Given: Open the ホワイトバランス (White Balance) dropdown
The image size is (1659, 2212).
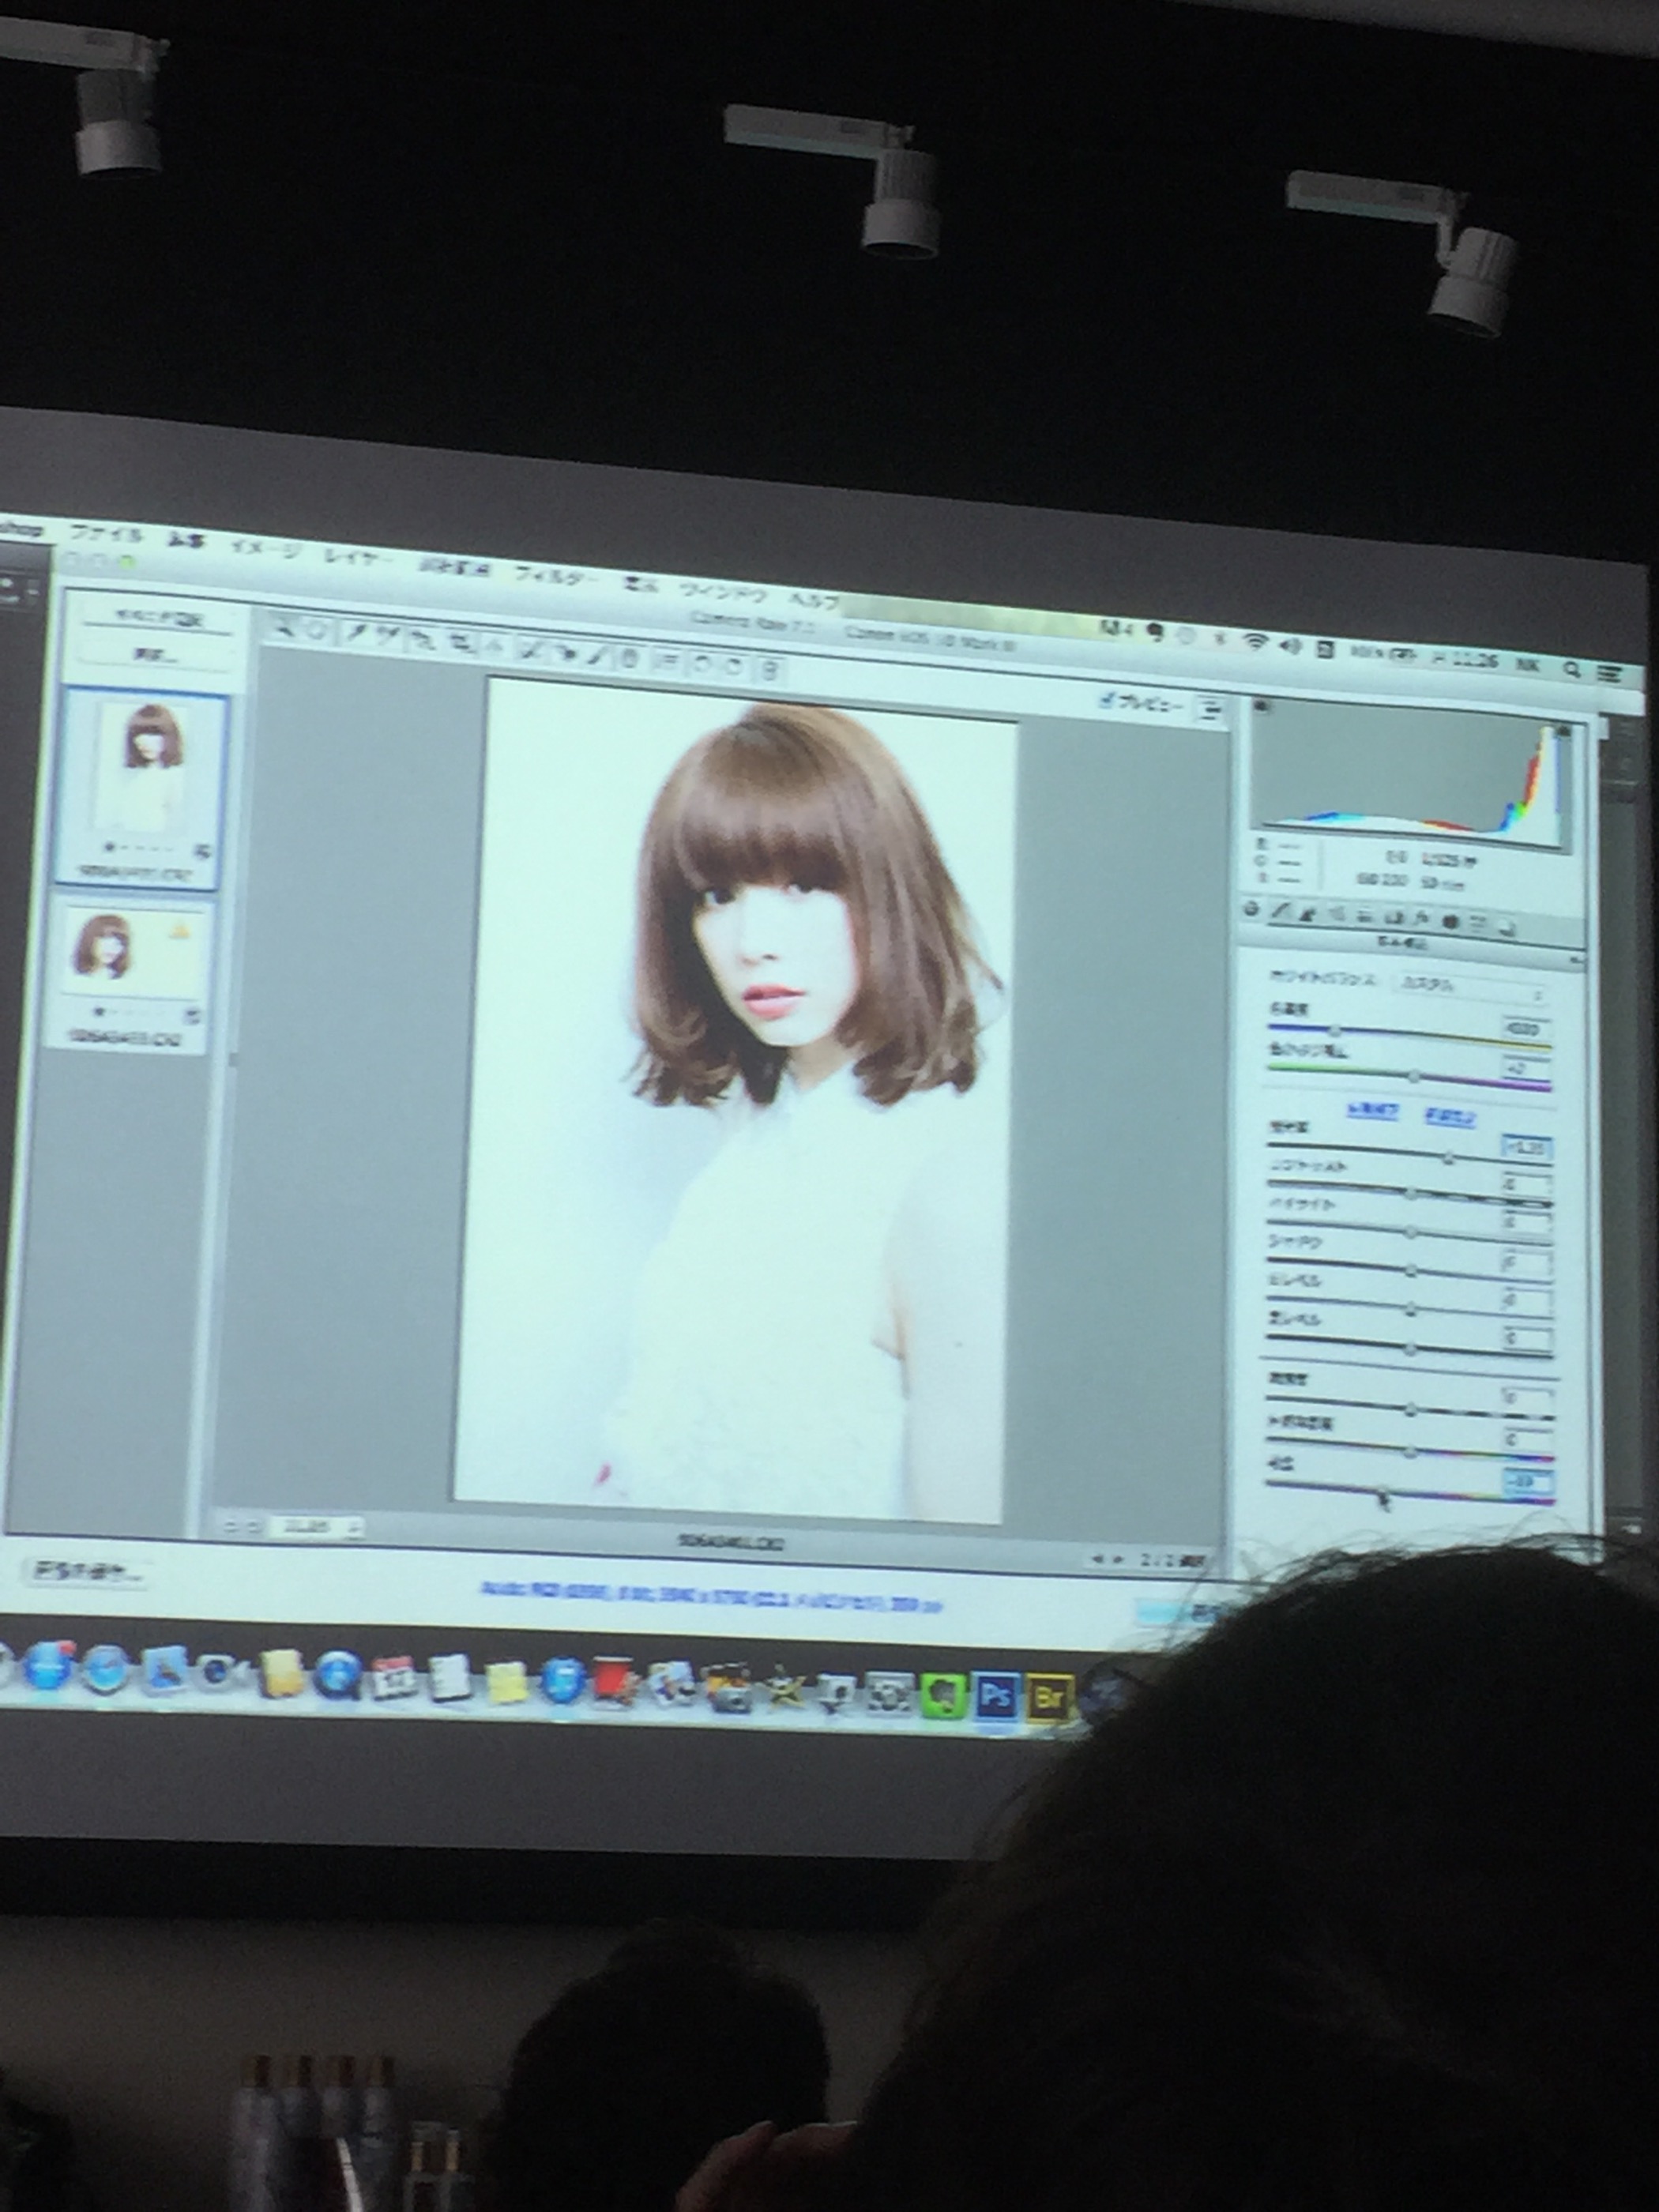Looking at the screenshot, I should pos(1470,989).
